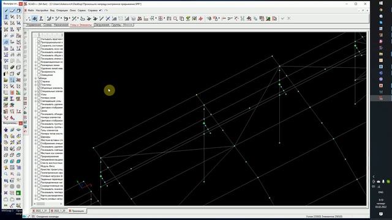This screenshot has height=220, width=392.
Task: Open the Вид menu
Action: 52,10
